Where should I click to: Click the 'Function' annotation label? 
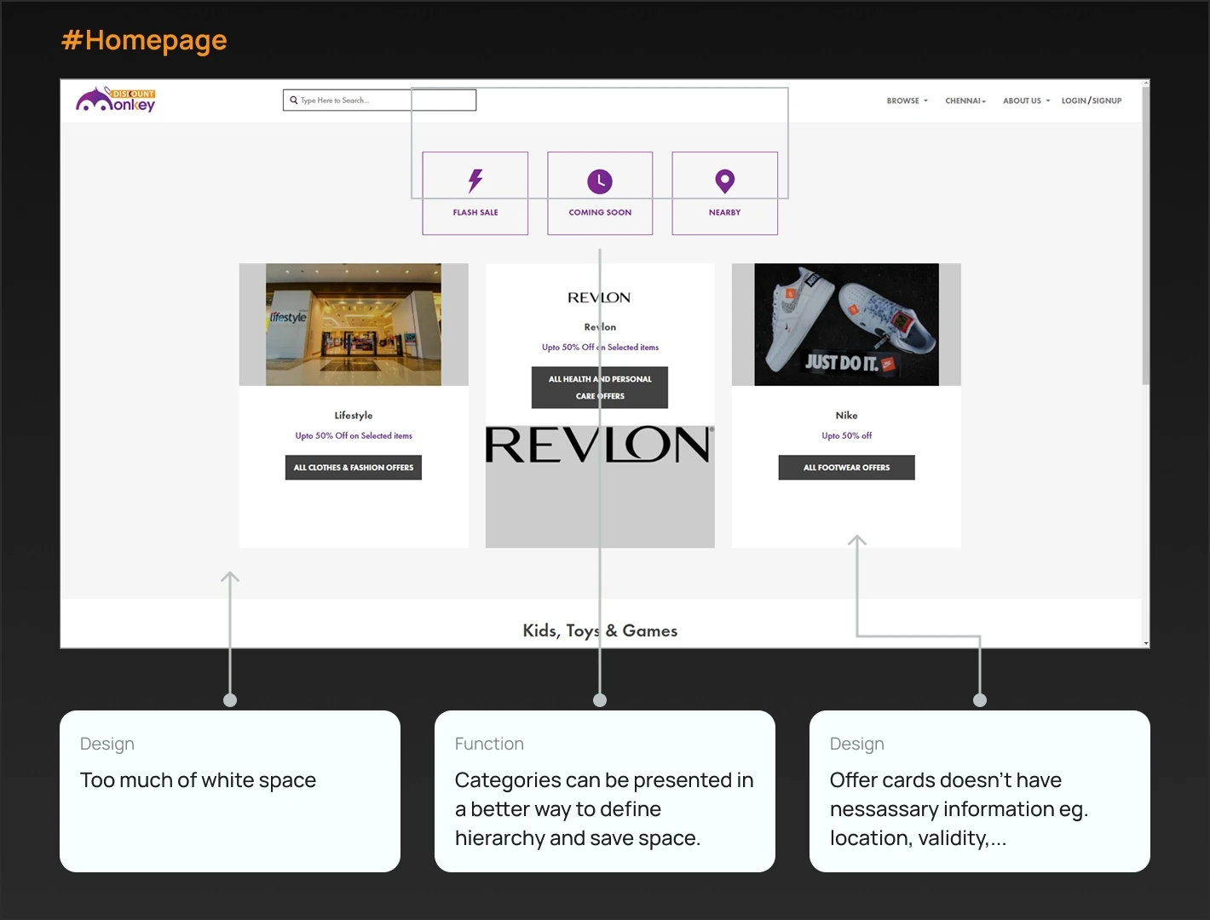point(489,744)
